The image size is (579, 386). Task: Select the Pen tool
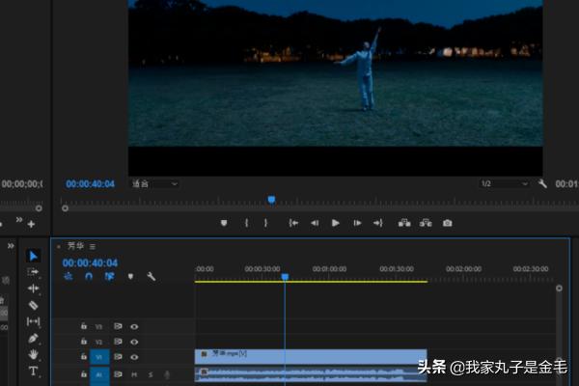pos(33,338)
